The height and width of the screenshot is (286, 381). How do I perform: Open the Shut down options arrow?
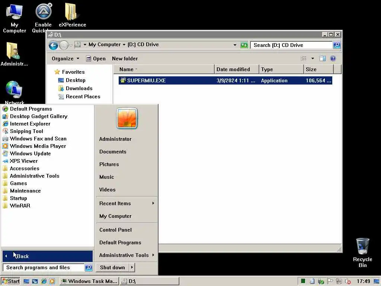coord(132,267)
